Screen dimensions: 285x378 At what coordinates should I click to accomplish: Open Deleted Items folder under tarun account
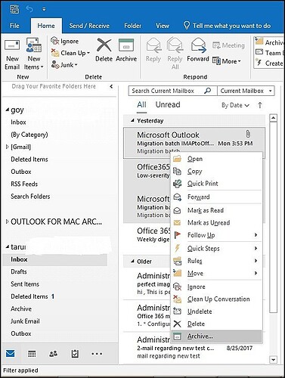coord(29,296)
